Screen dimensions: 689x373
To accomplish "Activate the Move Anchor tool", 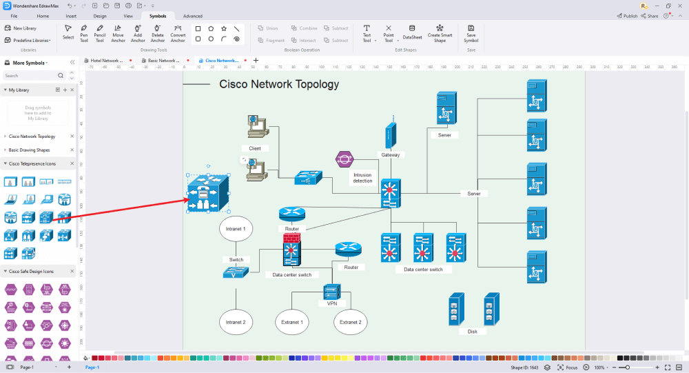I will coord(118,34).
